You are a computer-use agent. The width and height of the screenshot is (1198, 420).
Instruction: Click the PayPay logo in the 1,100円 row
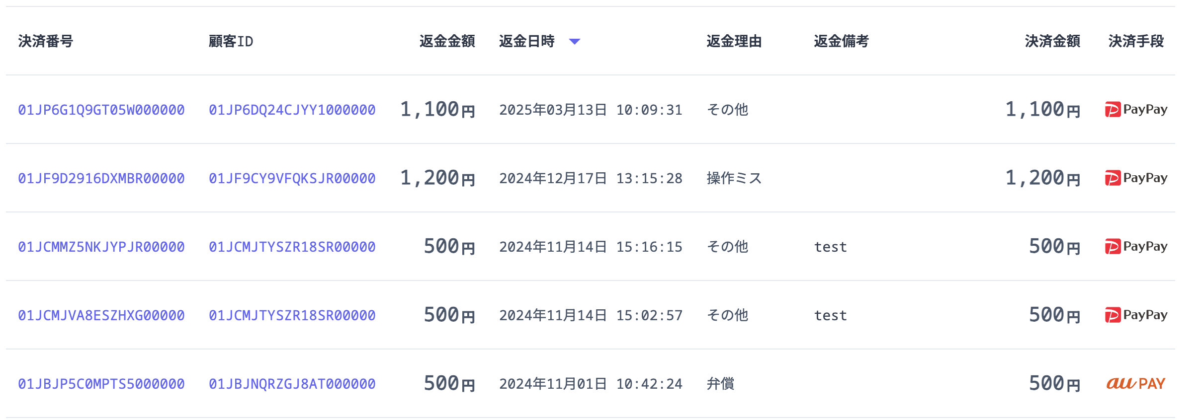pos(1136,109)
